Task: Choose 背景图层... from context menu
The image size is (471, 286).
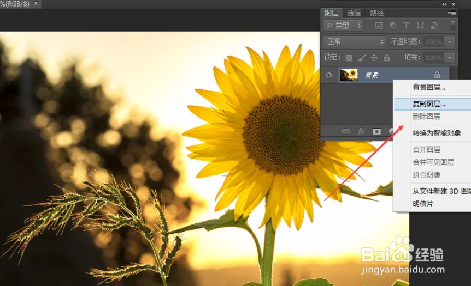Action: [x=428, y=88]
